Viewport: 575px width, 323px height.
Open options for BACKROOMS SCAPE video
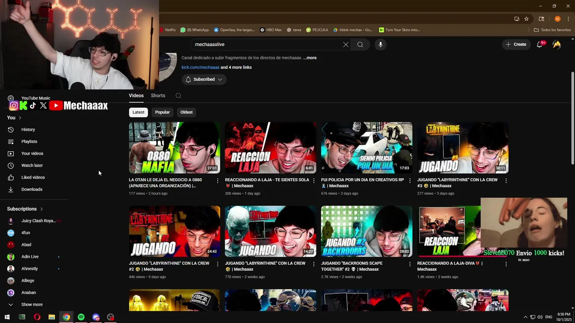pyautogui.click(x=410, y=264)
